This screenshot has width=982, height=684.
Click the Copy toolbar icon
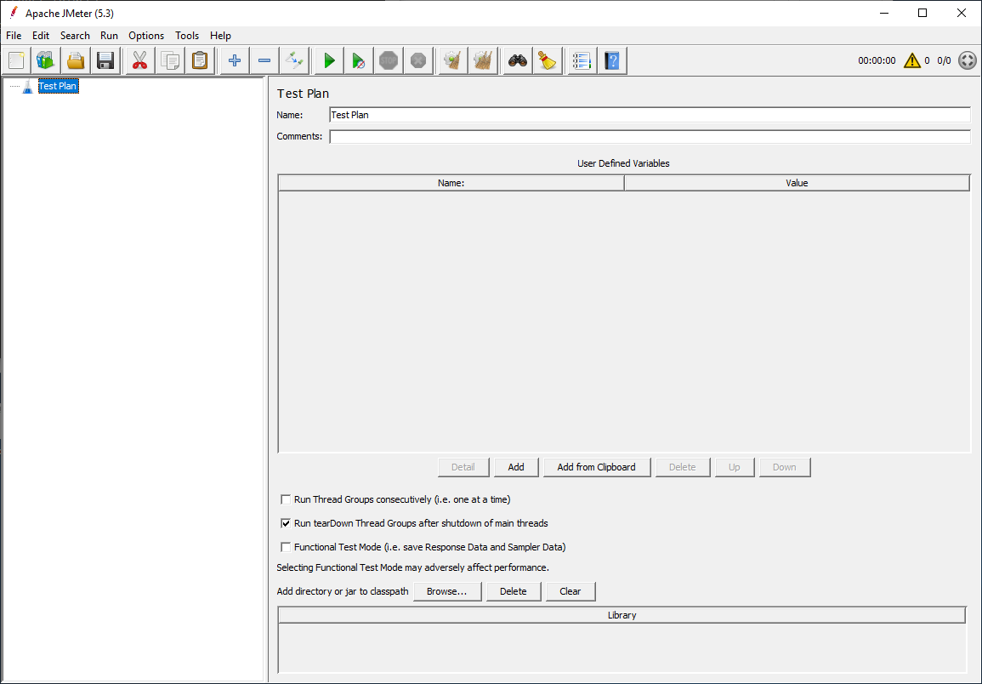point(170,60)
